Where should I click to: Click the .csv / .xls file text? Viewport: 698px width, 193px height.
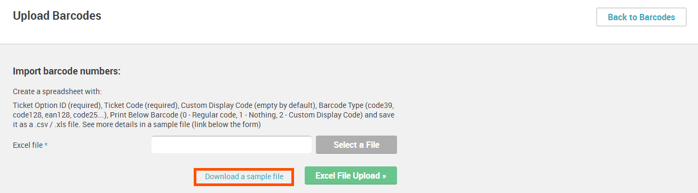coord(57,125)
